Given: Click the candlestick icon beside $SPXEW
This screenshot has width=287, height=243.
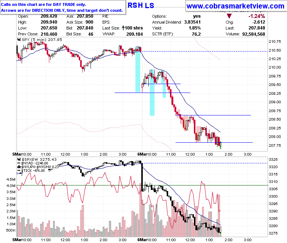Looking at the screenshot, I should (19, 159).
